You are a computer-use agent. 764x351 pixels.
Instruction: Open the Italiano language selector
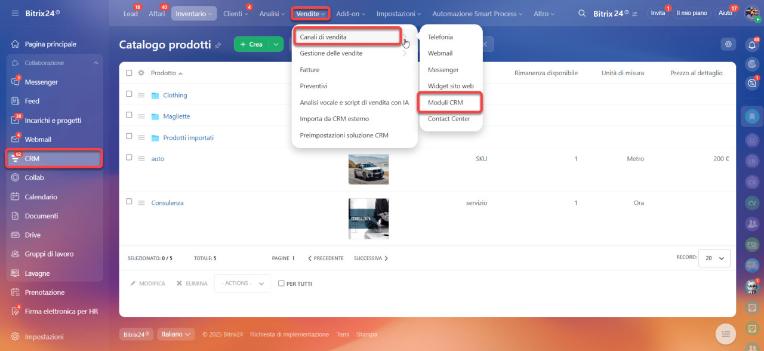pyautogui.click(x=176, y=334)
